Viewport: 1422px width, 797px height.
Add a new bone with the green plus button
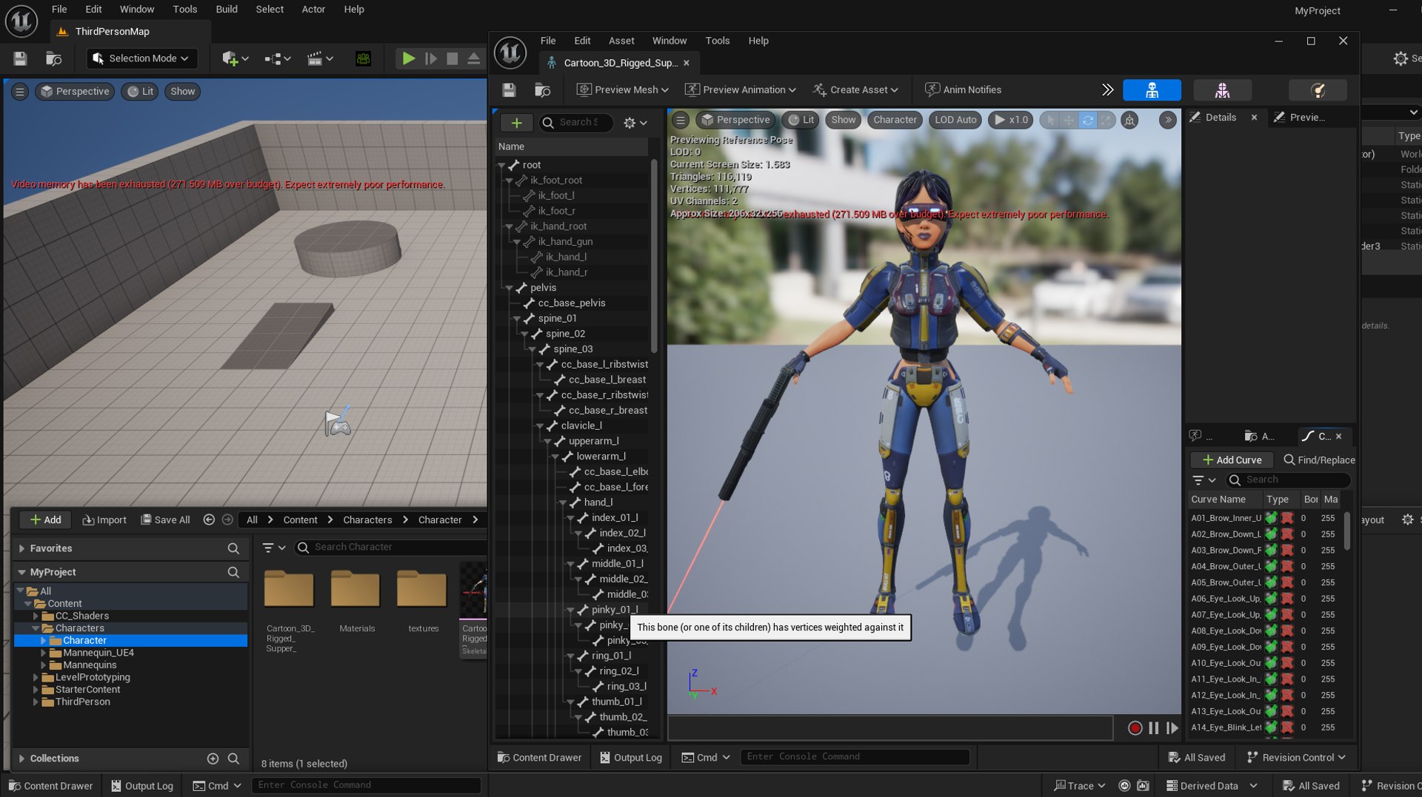tap(516, 122)
